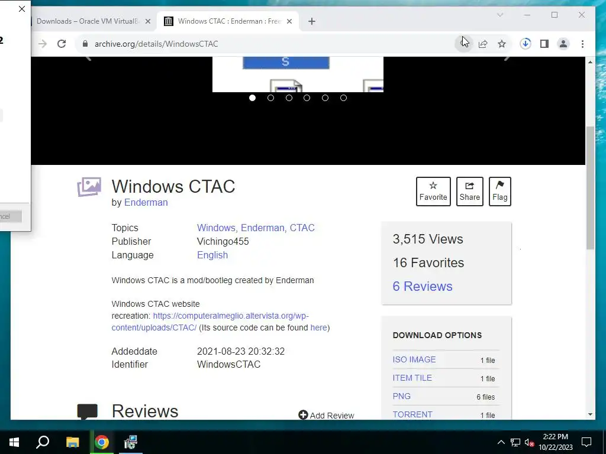
Task: Jump to the 6 Reviews link
Action: [423, 286]
